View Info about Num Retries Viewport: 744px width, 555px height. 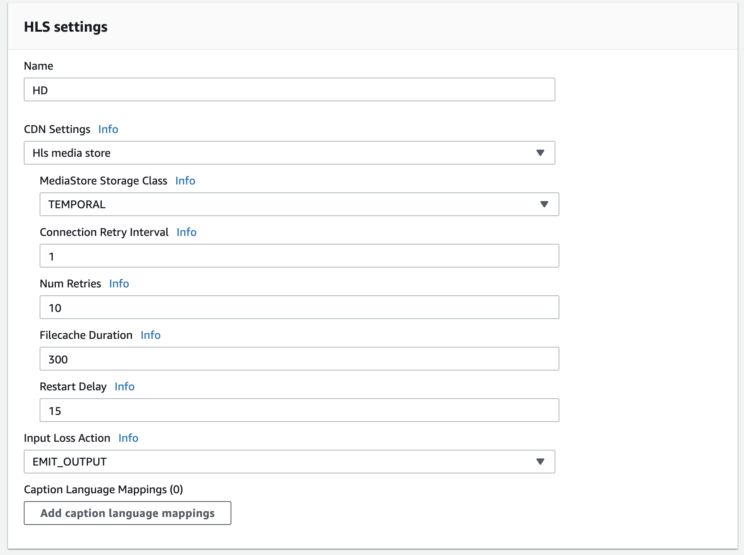point(119,284)
